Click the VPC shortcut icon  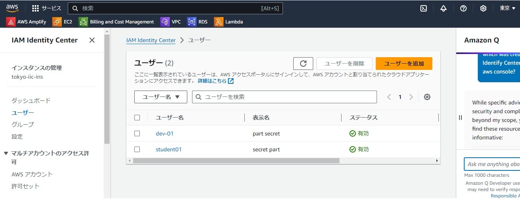(x=165, y=22)
